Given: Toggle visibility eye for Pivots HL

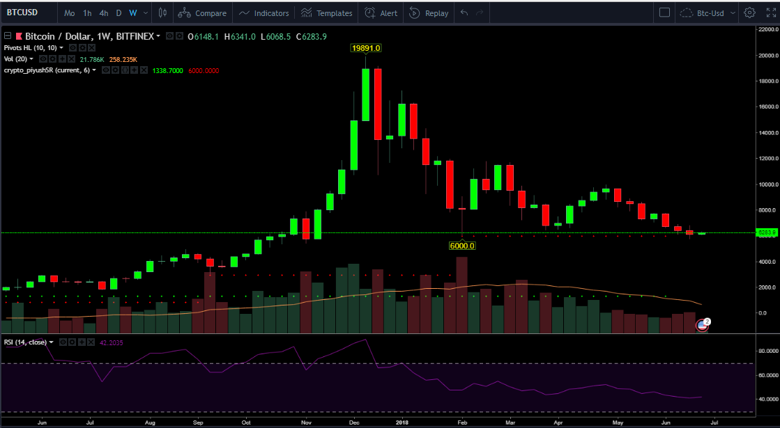Looking at the screenshot, I should 72,47.
